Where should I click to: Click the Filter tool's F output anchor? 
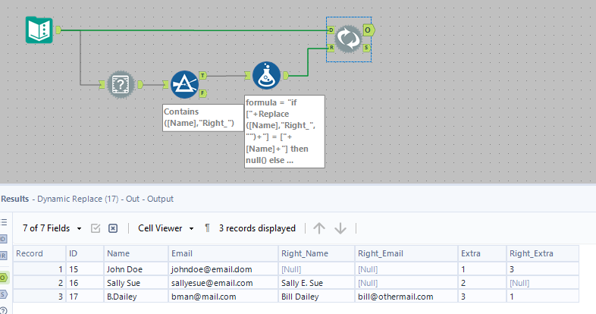203,93
